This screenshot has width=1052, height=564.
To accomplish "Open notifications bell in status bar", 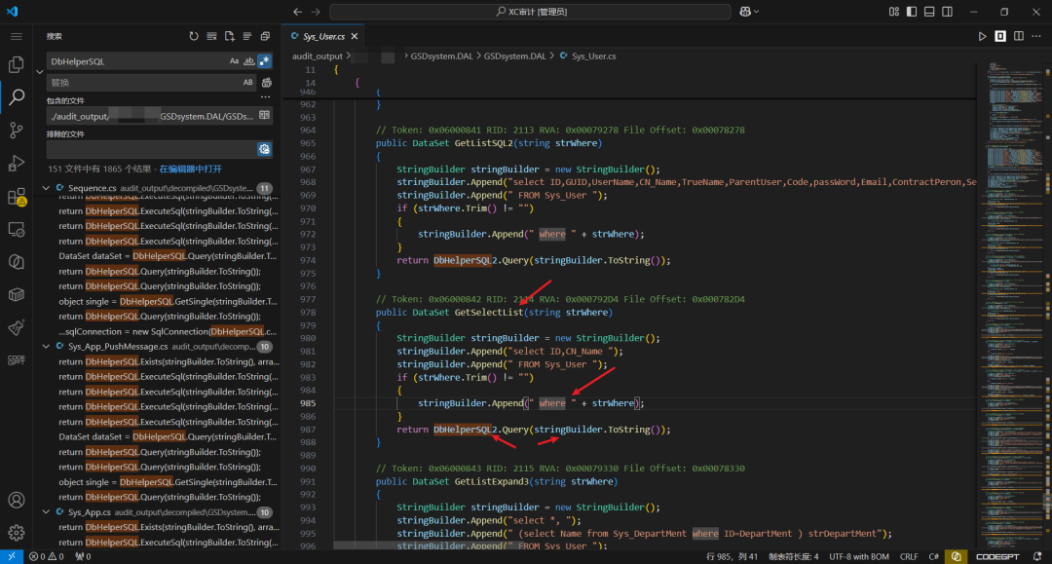I will coord(1037,556).
